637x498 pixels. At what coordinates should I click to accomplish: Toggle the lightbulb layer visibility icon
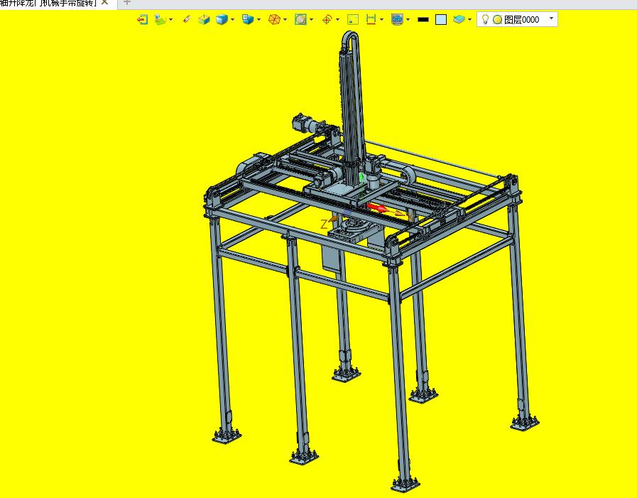[x=485, y=19]
